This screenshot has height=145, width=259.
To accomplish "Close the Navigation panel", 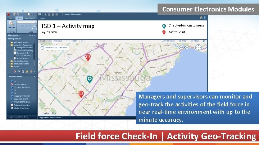I will (x=35, y=35).
